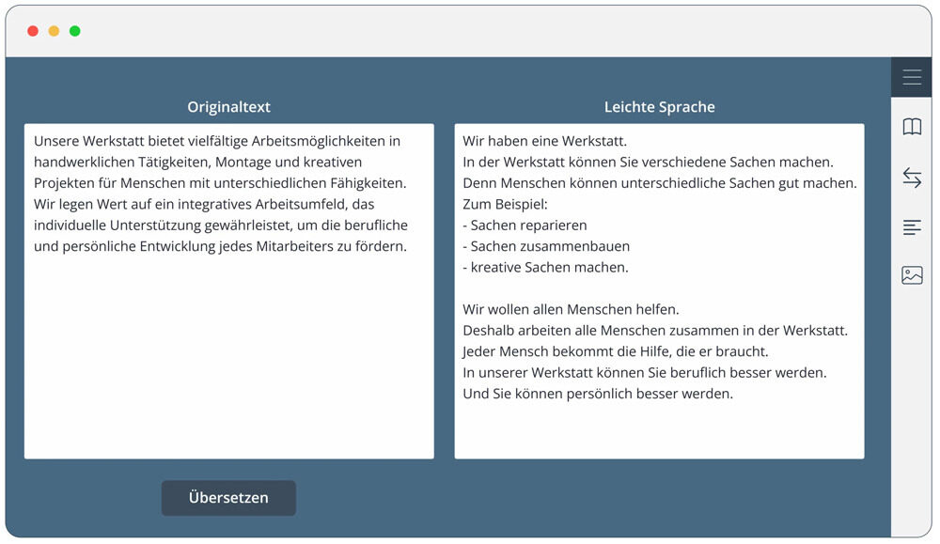Click the Übersetzen button

[x=228, y=498]
